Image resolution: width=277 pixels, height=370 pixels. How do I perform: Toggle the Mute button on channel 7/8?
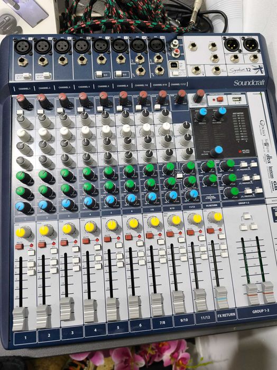point(149,235)
